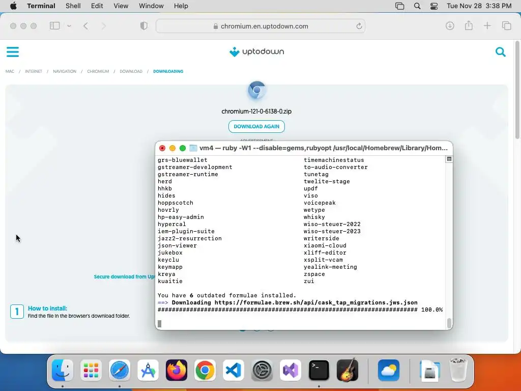Open Stage Manager menu bar icon
This screenshot has height=391, width=521.
[x=400, y=6]
